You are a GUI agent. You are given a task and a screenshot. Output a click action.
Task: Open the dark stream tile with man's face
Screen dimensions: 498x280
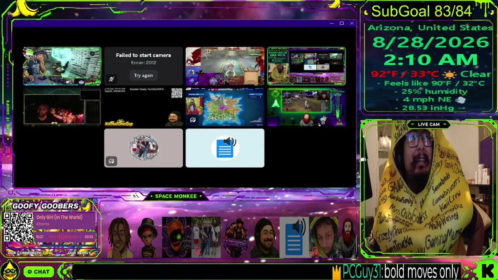click(62, 107)
